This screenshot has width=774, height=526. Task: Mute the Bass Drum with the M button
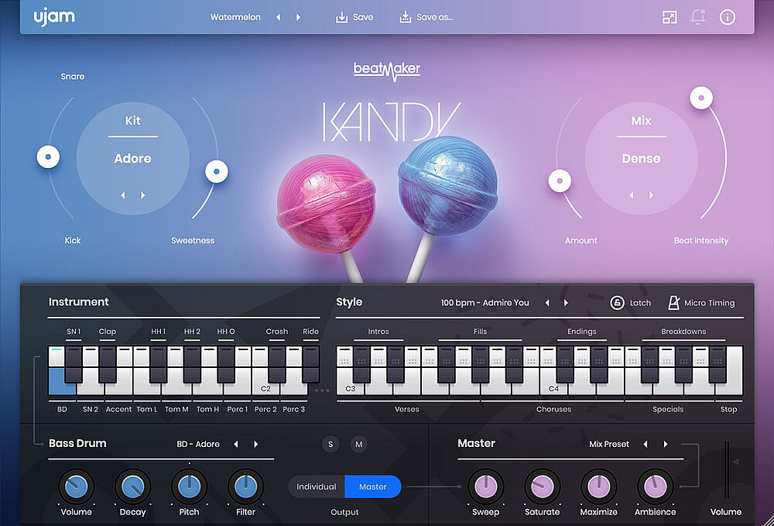[x=358, y=444]
